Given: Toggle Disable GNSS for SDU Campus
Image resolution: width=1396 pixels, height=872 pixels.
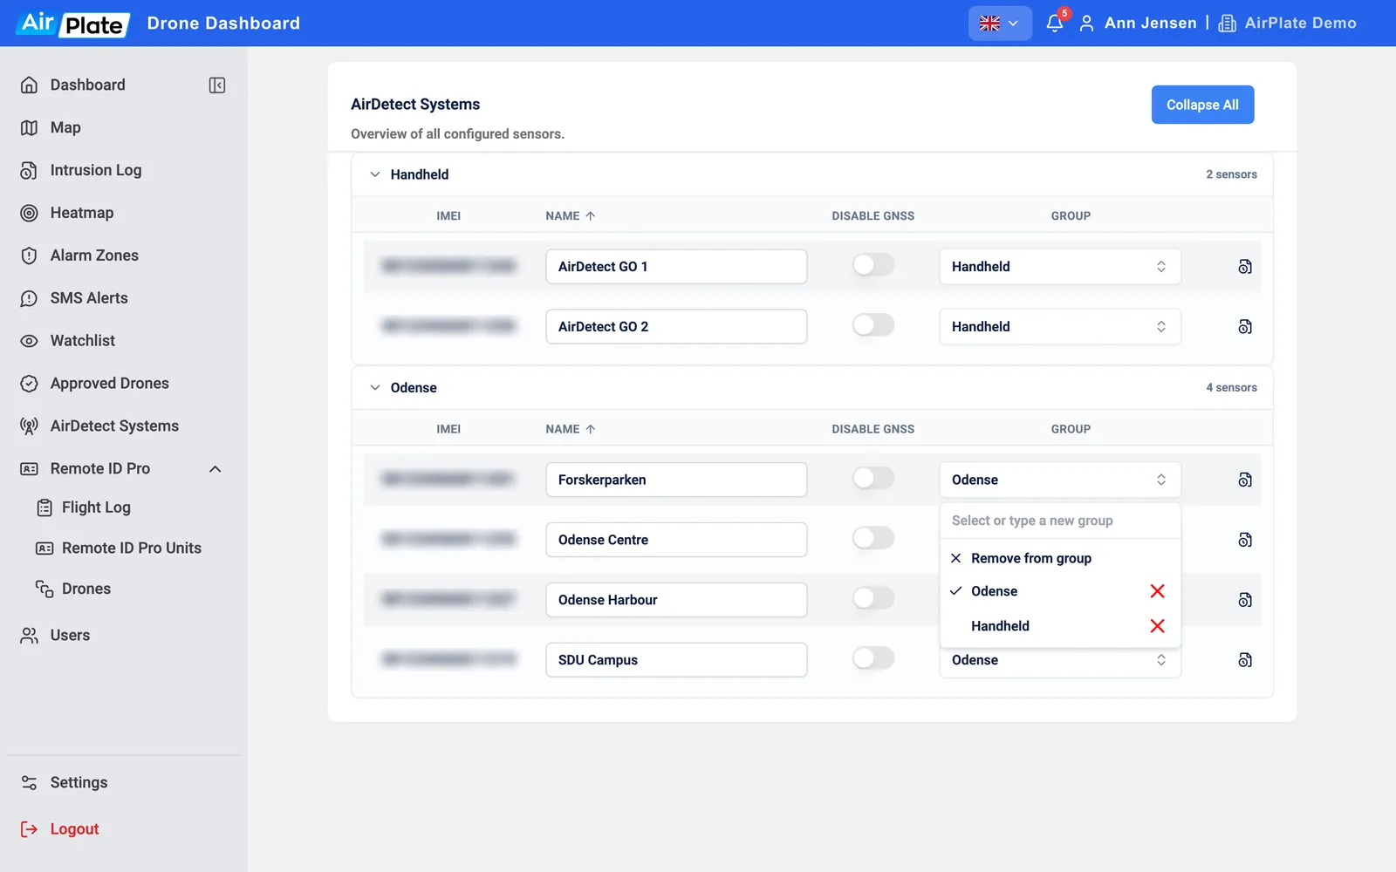Looking at the screenshot, I should (x=873, y=658).
